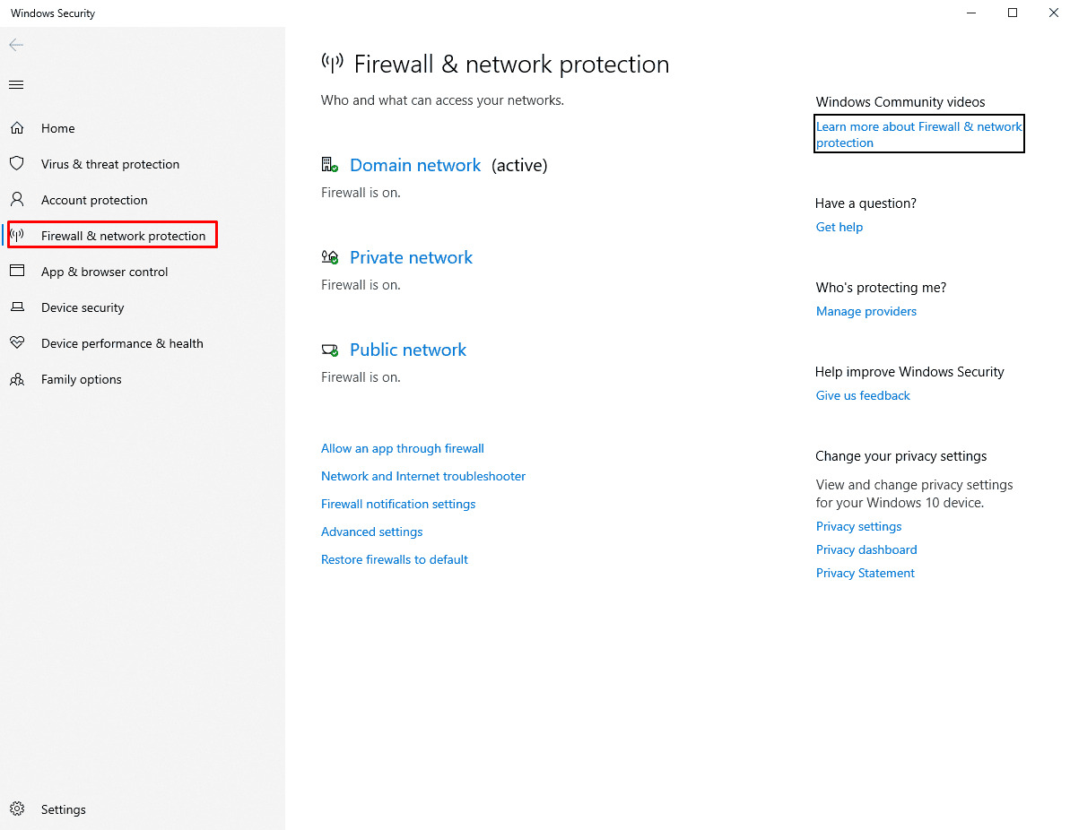Open Family options page
The image size is (1070, 830).
pos(82,379)
